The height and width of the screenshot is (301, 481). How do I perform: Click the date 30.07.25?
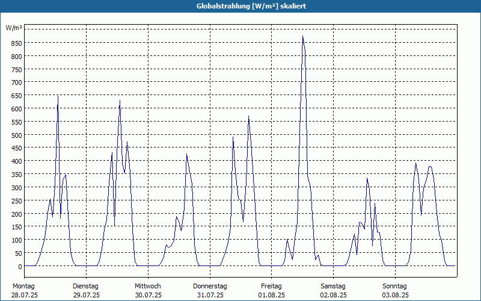click(148, 295)
